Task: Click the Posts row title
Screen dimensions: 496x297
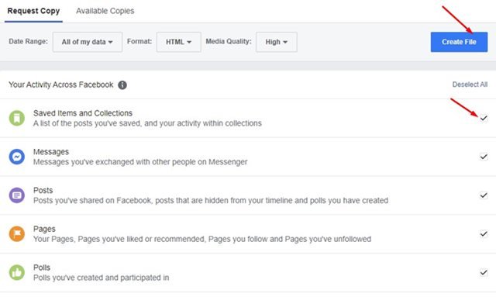Action: [43, 190]
